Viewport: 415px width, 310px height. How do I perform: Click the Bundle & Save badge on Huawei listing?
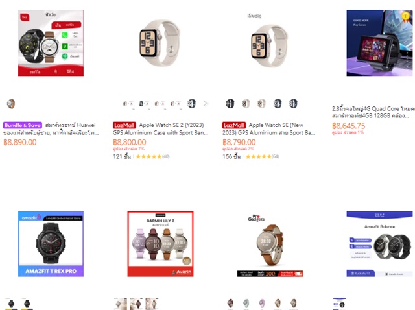coord(23,125)
